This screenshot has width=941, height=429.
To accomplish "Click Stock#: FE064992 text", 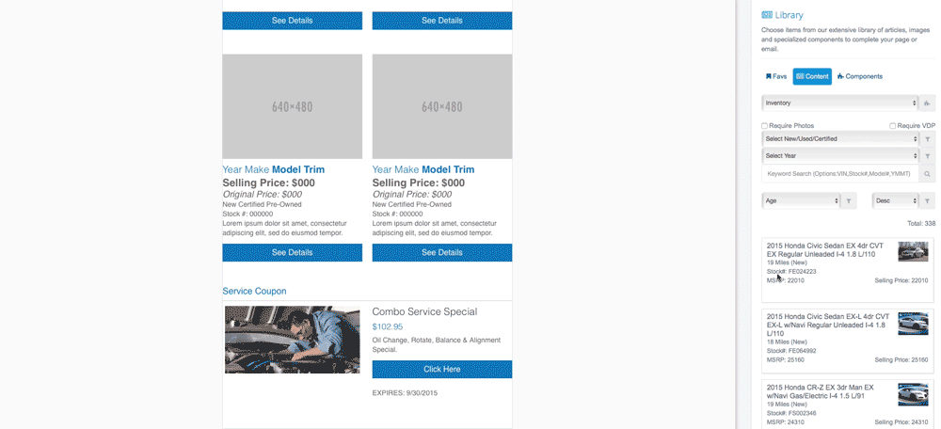I will 791,351.
